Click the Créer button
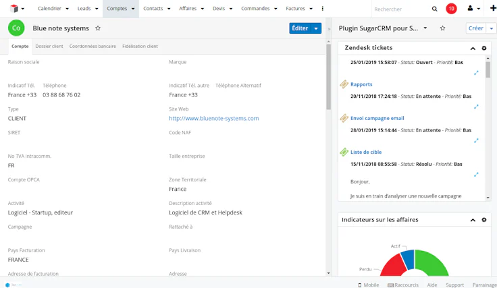This screenshot has height=288, width=497. coord(476,28)
